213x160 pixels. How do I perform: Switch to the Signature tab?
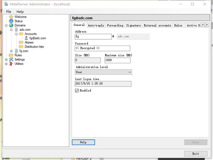click(133, 26)
